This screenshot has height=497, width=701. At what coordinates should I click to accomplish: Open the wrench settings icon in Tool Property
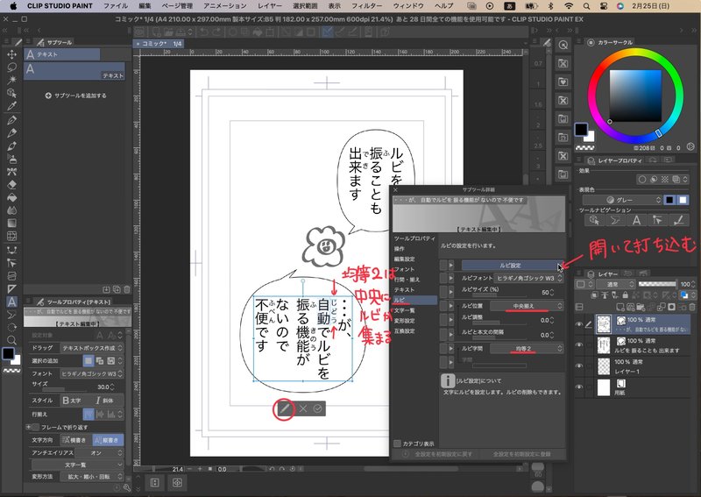point(126,487)
